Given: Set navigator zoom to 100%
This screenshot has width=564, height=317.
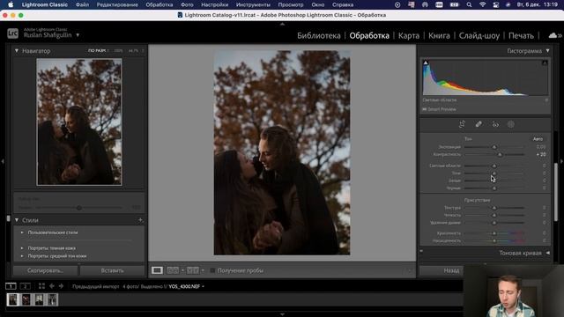Looking at the screenshot, I should [x=118, y=51].
